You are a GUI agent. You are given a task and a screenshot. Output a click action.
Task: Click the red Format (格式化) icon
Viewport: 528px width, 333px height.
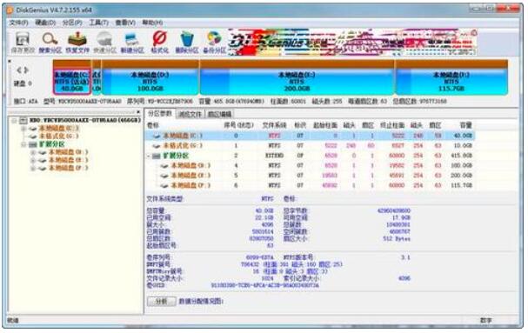[159, 43]
